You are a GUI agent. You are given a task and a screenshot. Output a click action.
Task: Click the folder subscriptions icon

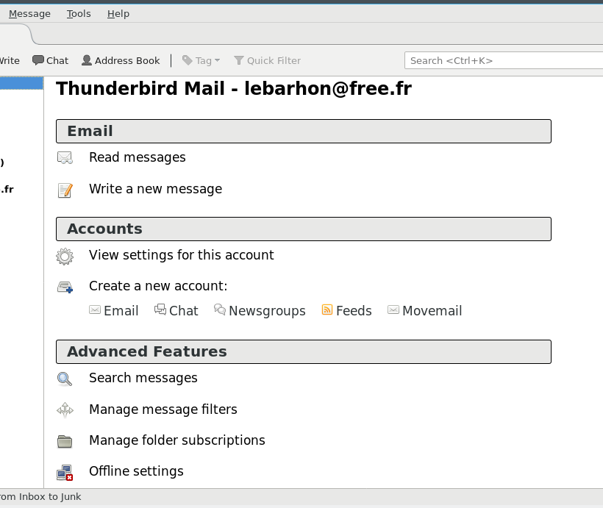click(65, 442)
